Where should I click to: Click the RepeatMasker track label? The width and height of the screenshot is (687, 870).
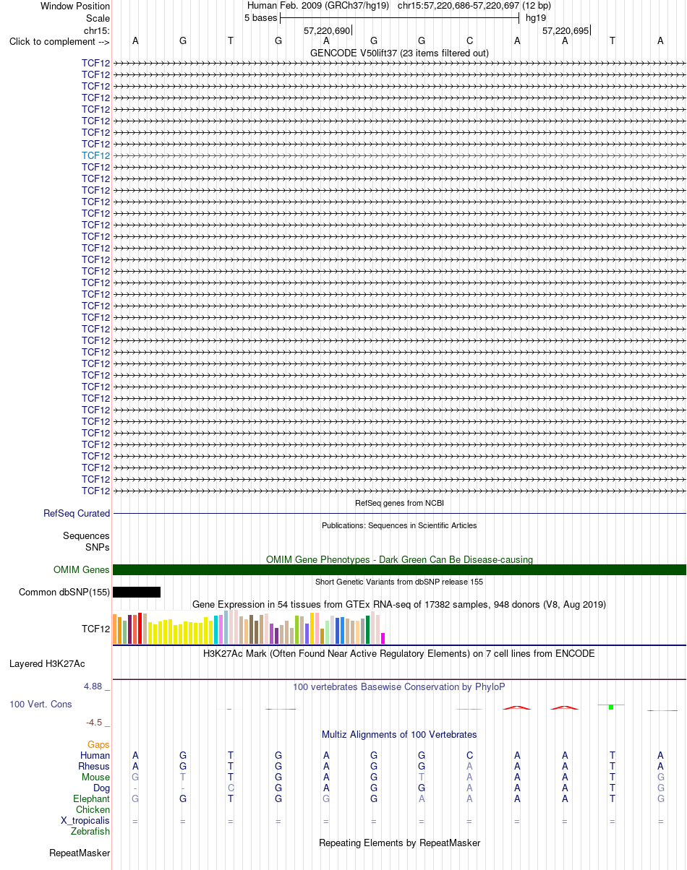80,853
